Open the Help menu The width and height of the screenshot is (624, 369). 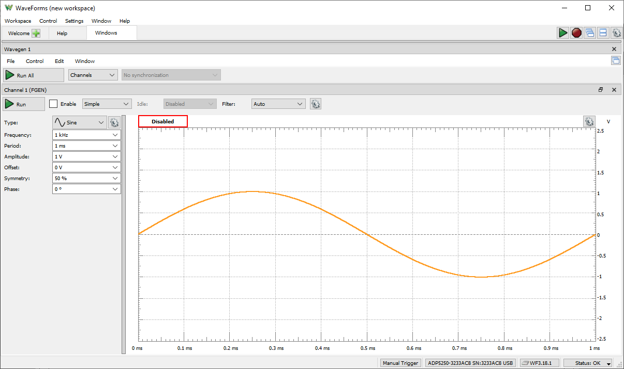(125, 21)
